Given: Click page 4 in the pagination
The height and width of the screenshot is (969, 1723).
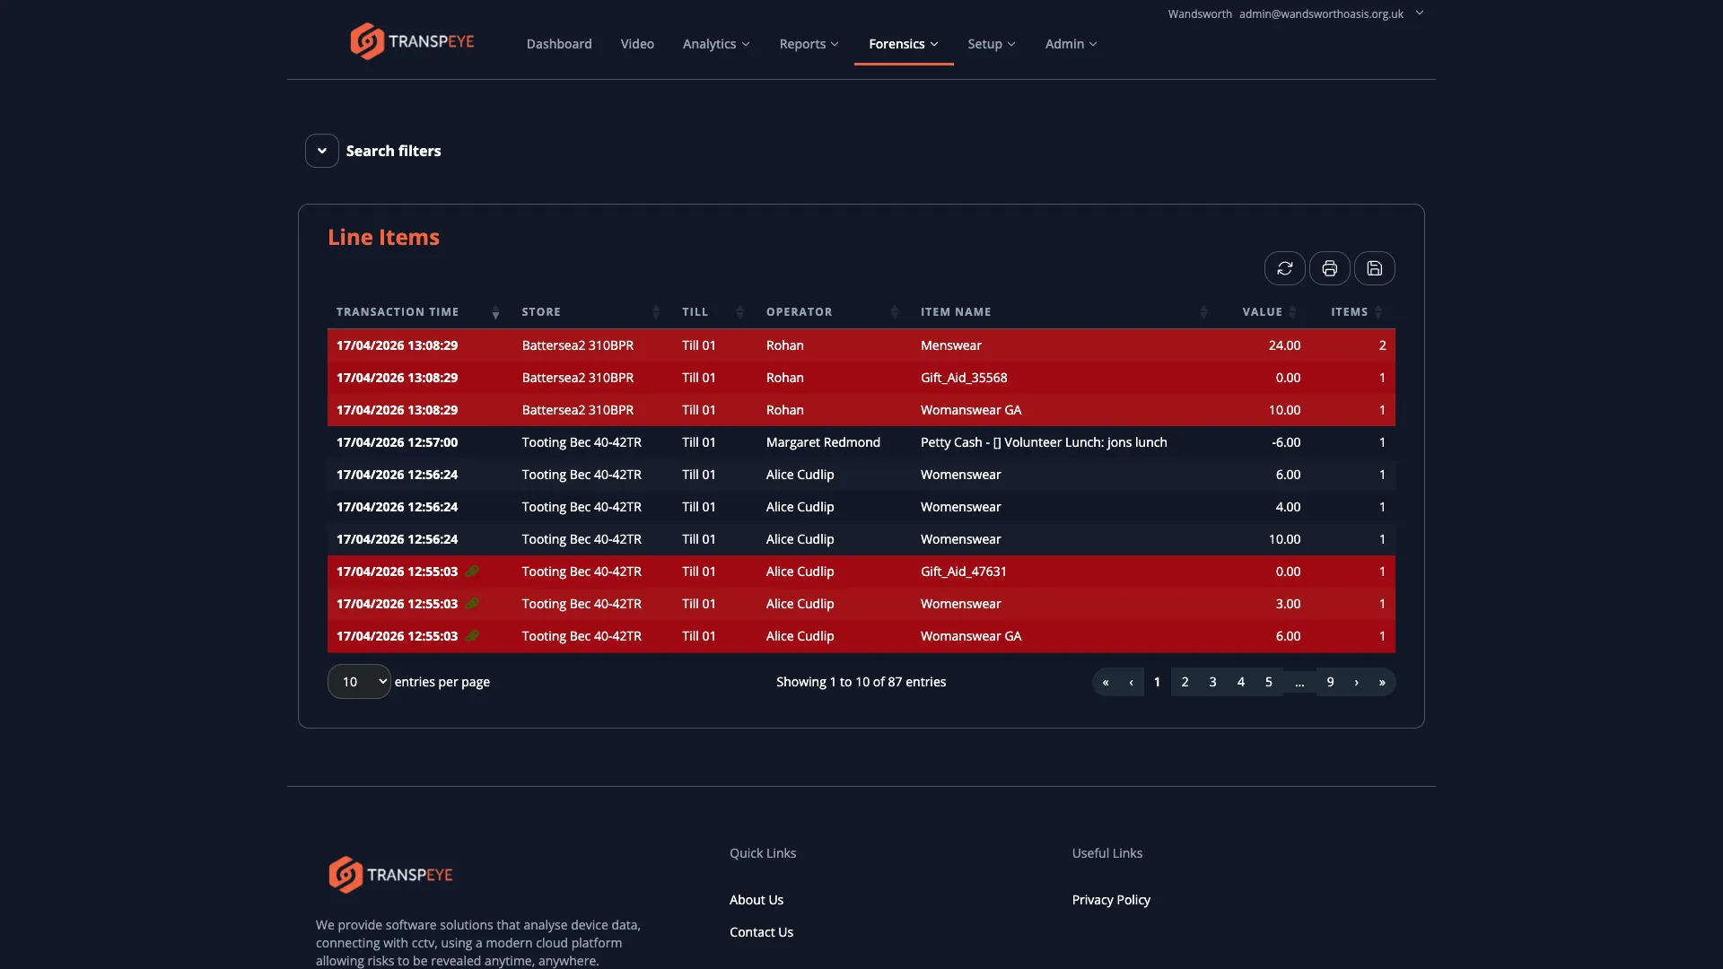Looking at the screenshot, I should tap(1240, 682).
